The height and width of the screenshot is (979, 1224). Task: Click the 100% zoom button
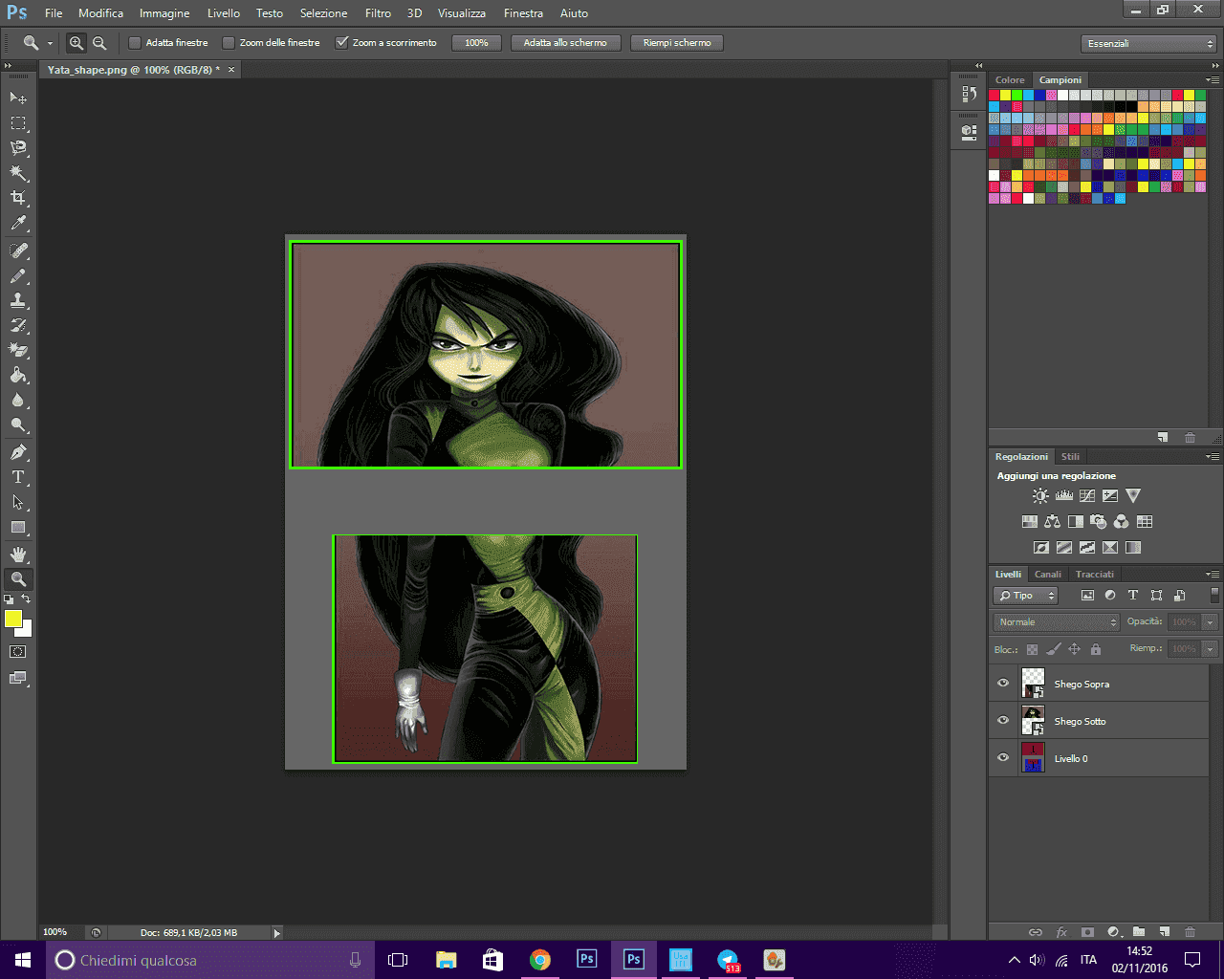coord(476,43)
